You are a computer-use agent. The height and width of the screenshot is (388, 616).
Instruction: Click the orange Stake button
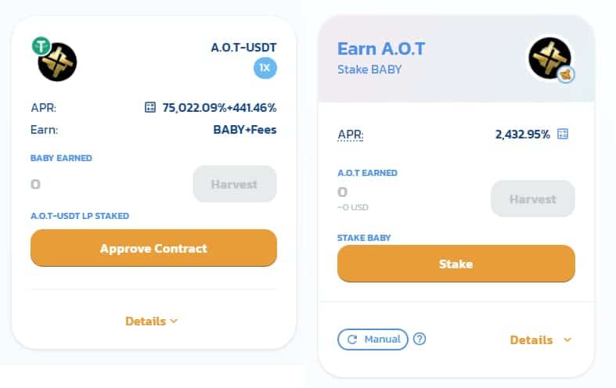point(456,264)
